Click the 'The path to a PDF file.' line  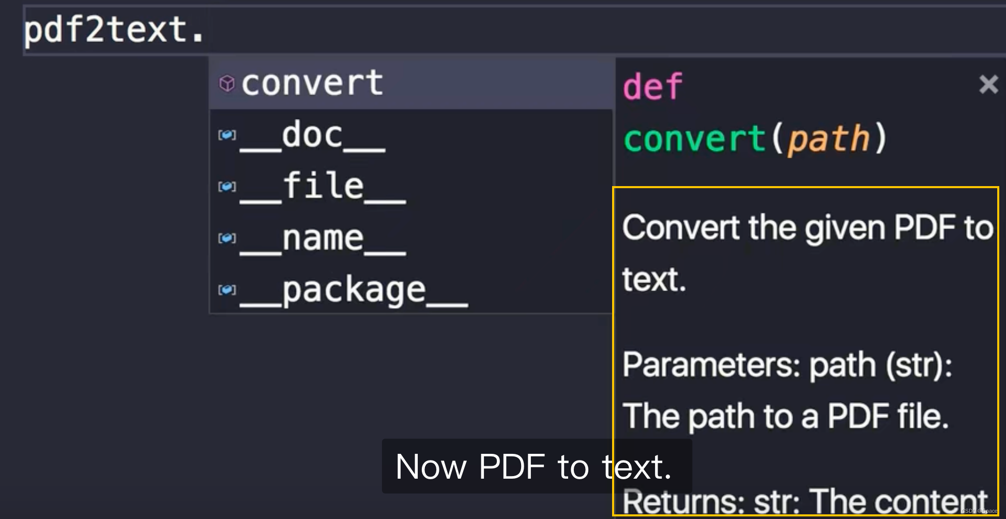[786, 416]
